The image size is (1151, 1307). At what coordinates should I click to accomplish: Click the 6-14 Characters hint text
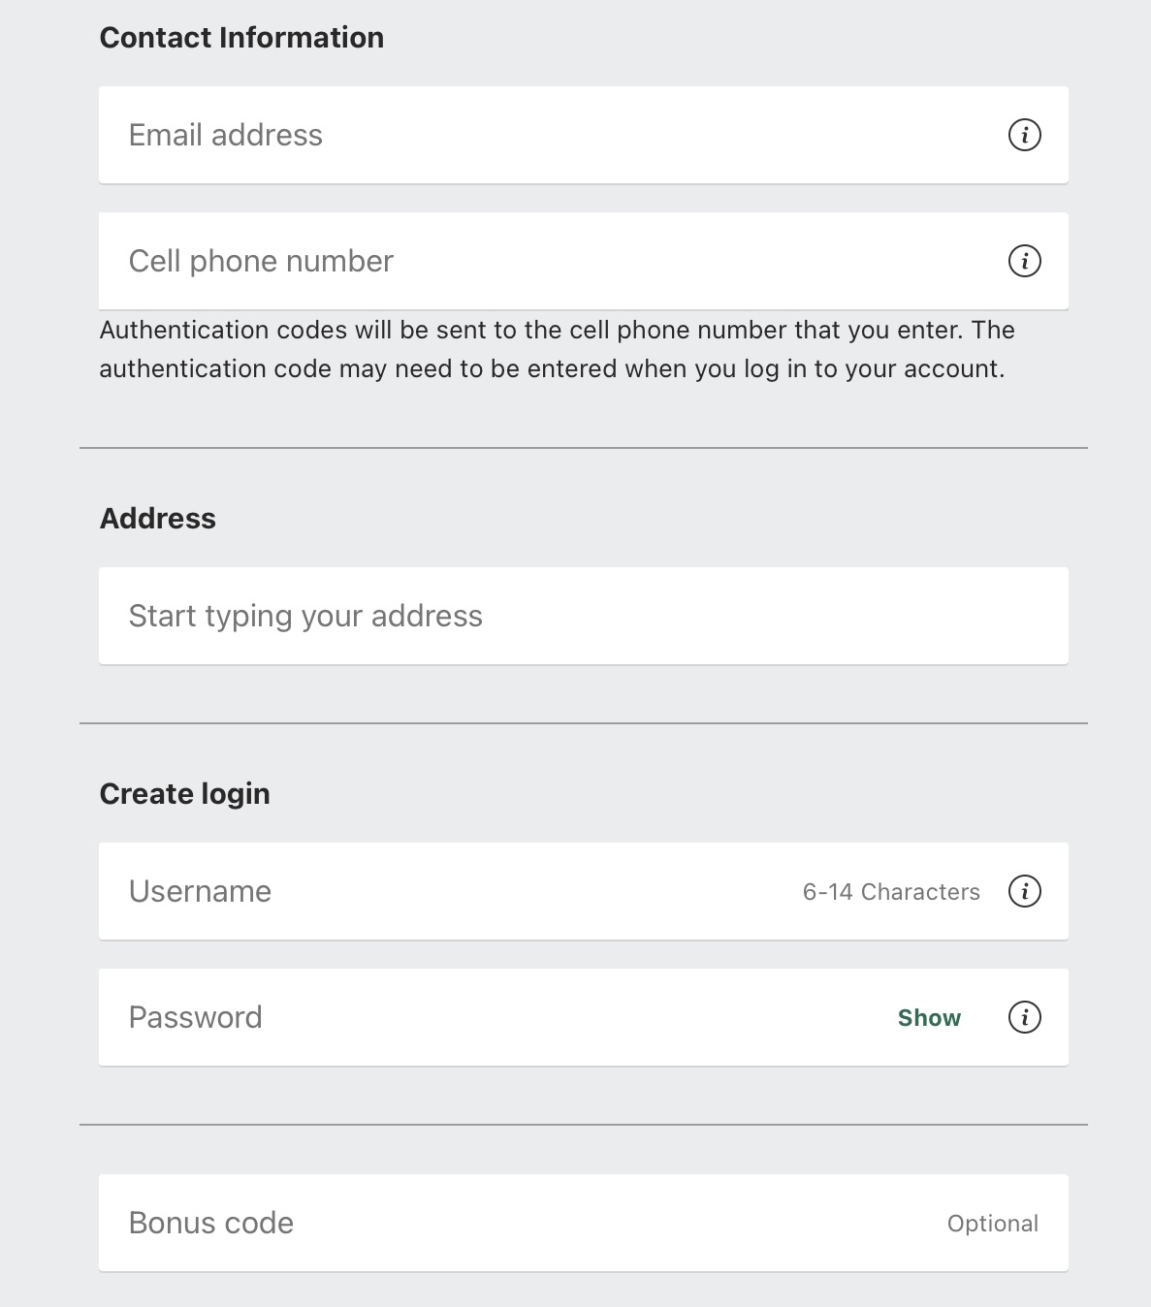pos(891,892)
